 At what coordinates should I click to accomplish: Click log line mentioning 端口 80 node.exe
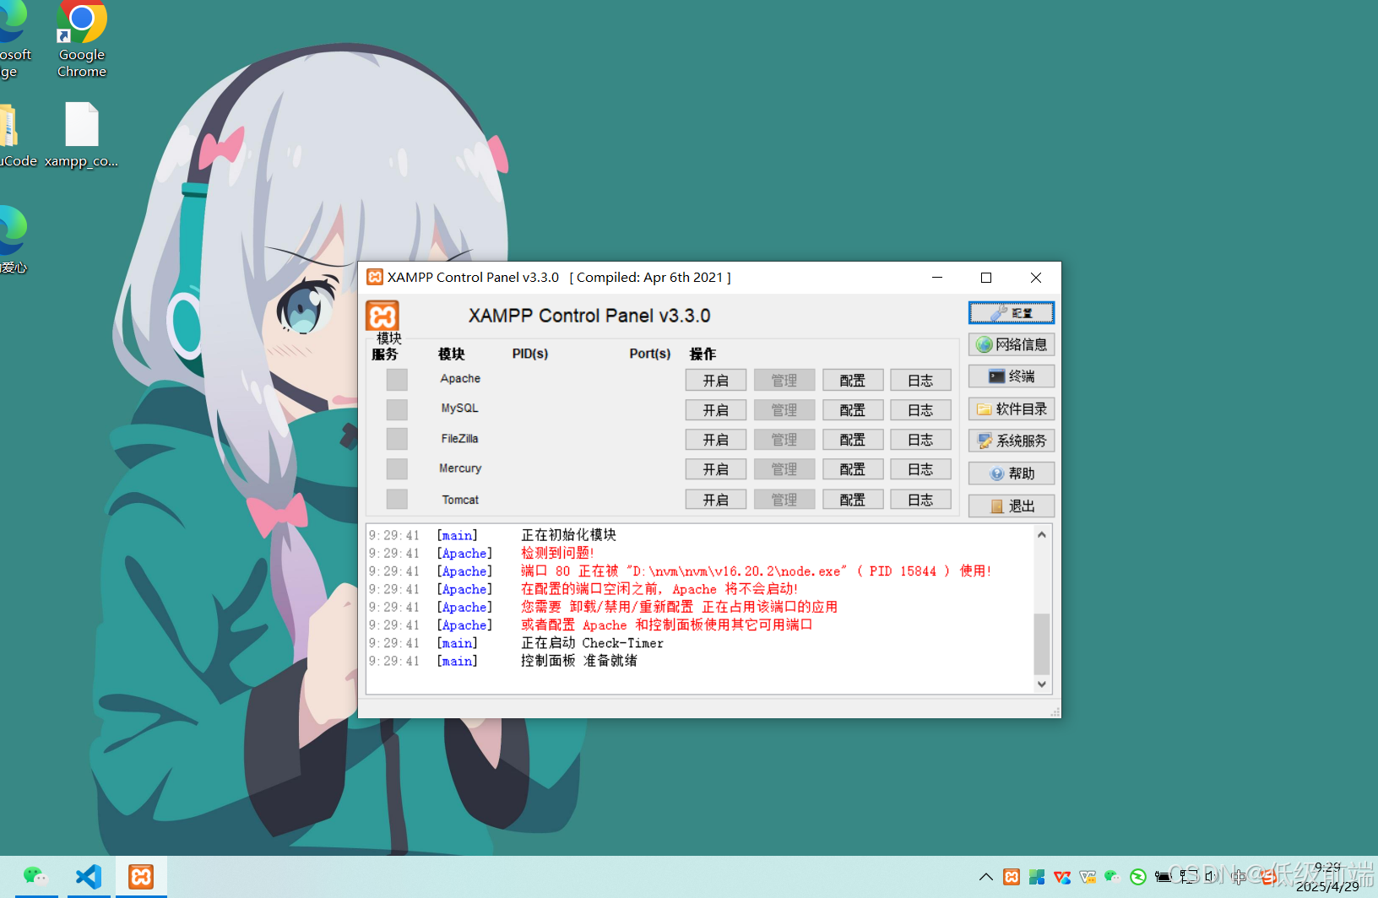point(756,571)
